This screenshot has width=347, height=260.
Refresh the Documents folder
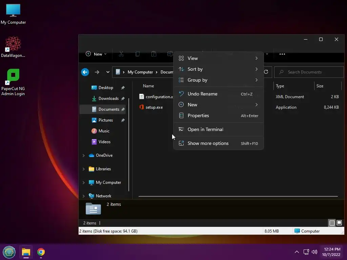tap(266, 72)
